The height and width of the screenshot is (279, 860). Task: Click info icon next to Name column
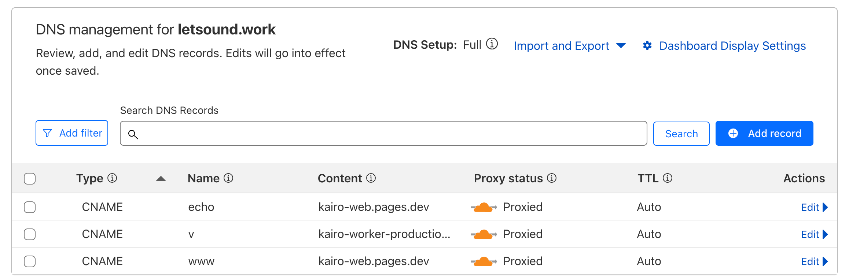[x=228, y=178]
